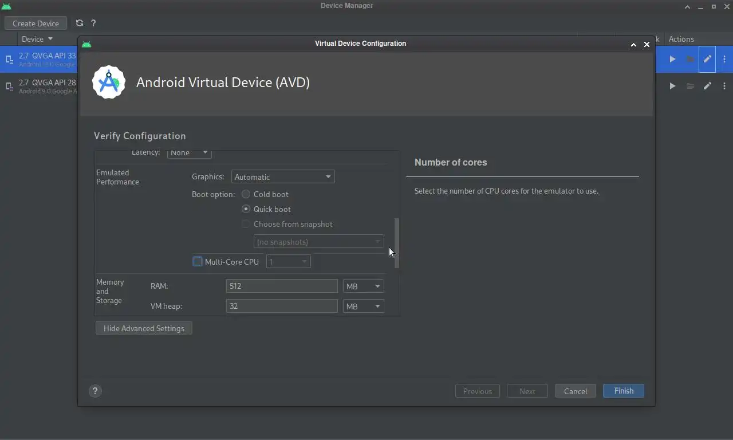Screen dimensions: 733x440
Task: Select the 2.7 QVGA API 33 device row
Action: coord(39,59)
